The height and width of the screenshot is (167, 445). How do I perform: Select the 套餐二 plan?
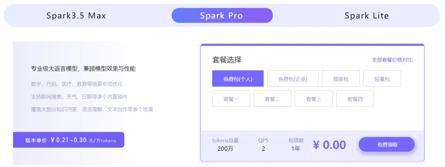[272, 99]
